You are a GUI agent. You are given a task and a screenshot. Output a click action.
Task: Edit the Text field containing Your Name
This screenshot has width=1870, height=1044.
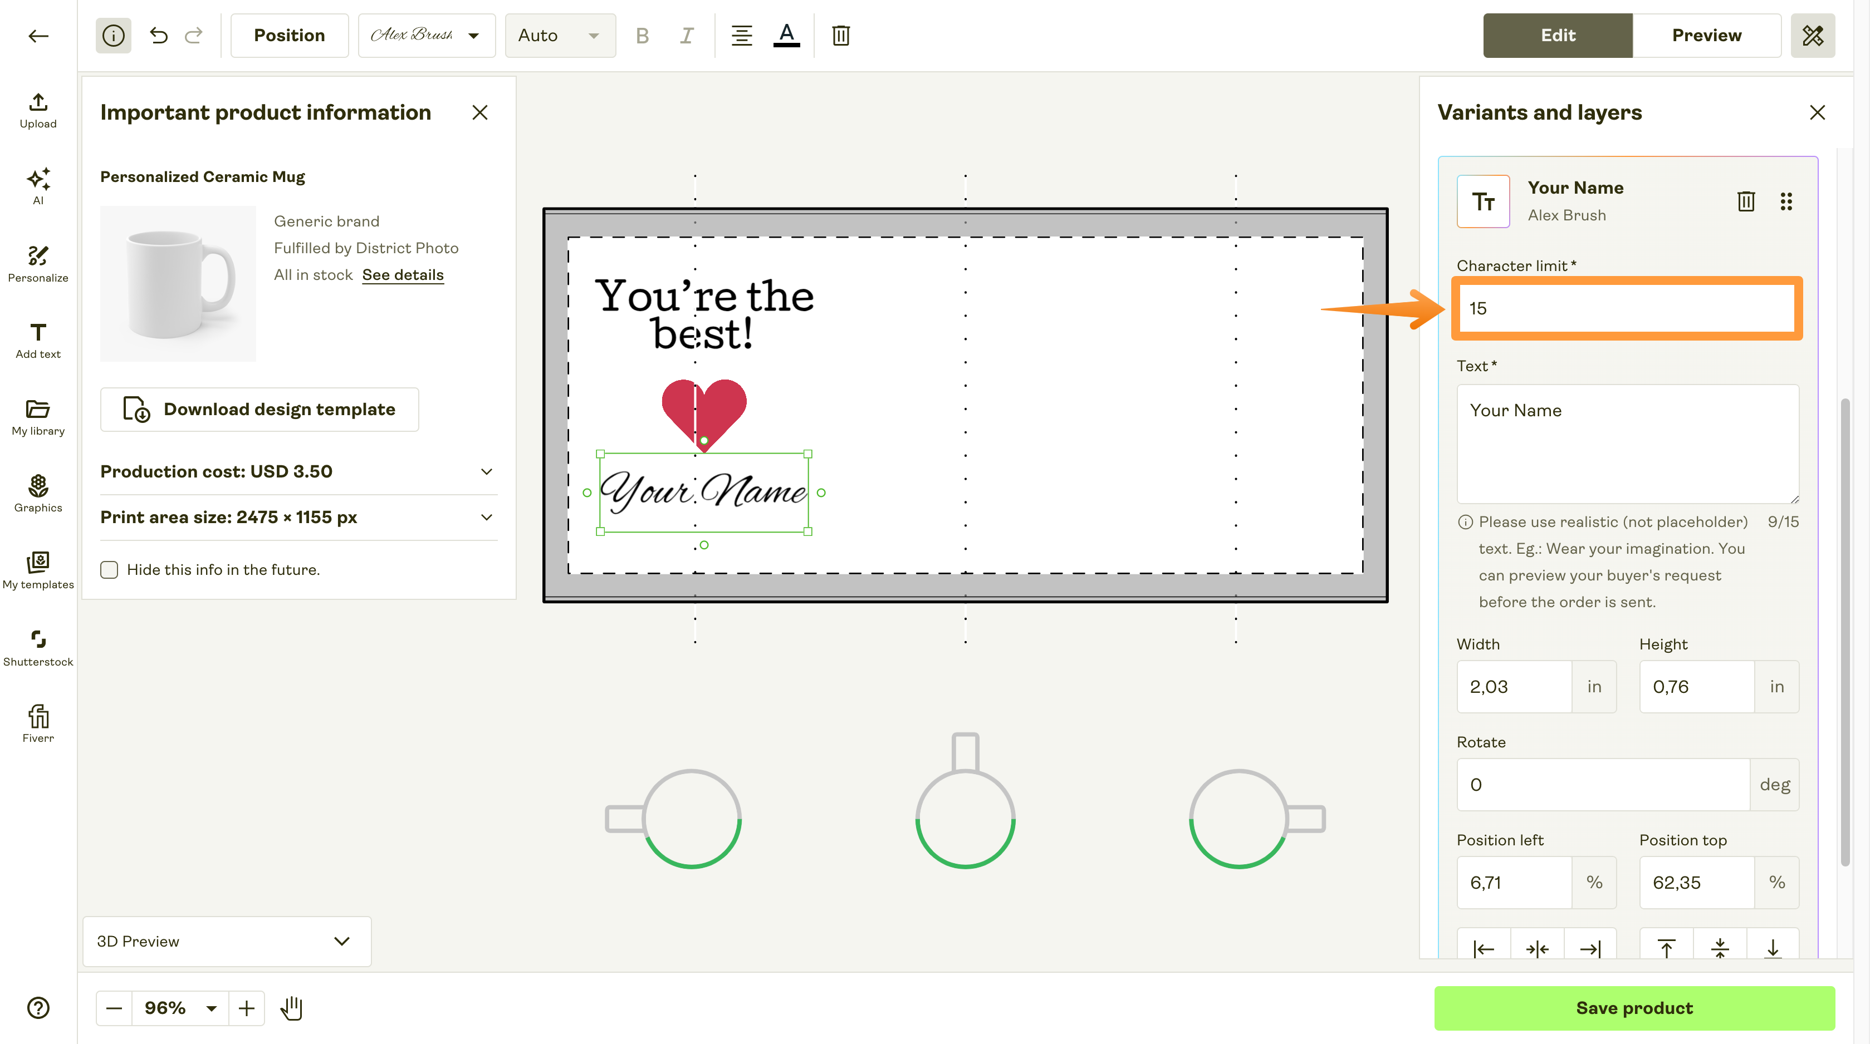[x=1628, y=444]
